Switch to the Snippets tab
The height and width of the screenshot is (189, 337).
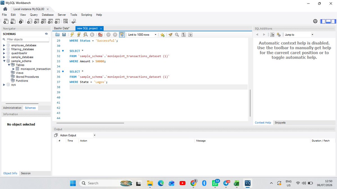click(280, 123)
